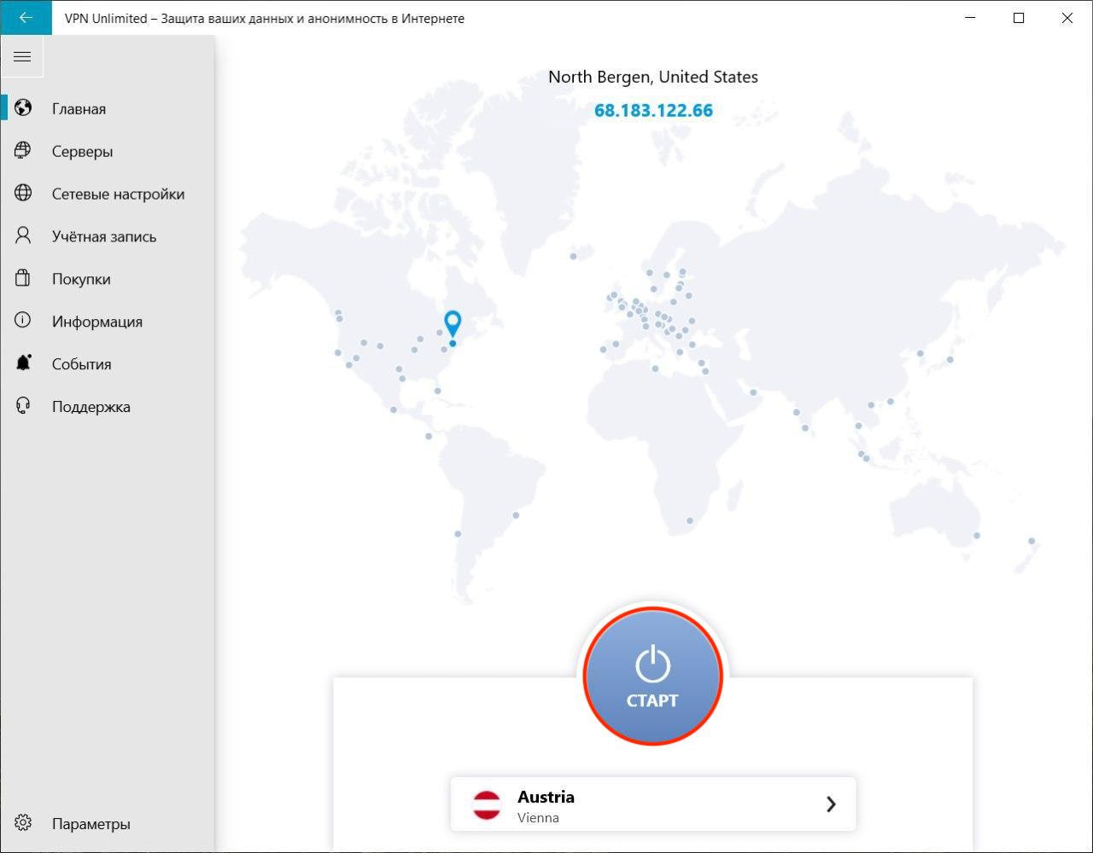This screenshot has height=853, width=1093.
Task: Toggle VPN connection with СТАРТ button
Action: point(652,676)
